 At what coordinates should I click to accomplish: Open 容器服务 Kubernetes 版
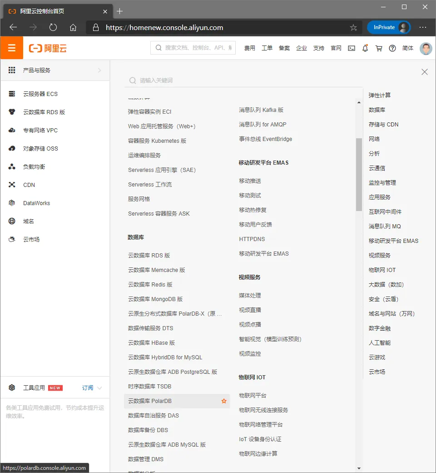[157, 141]
